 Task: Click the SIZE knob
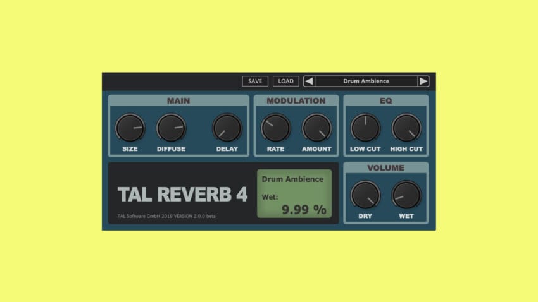pos(130,128)
